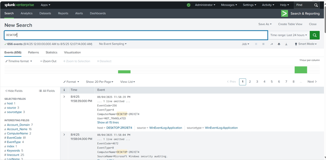Switch to the Visualization tab
This screenshot has width=326, height=160.
[x=72, y=53]
